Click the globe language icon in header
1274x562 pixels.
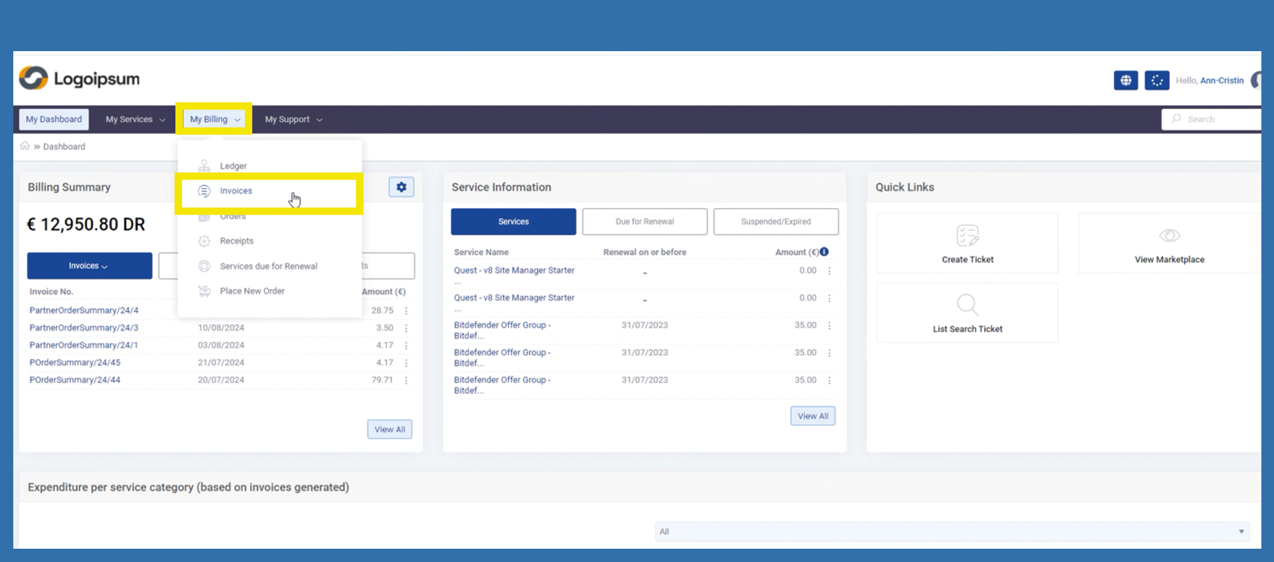pos(1125,80)
